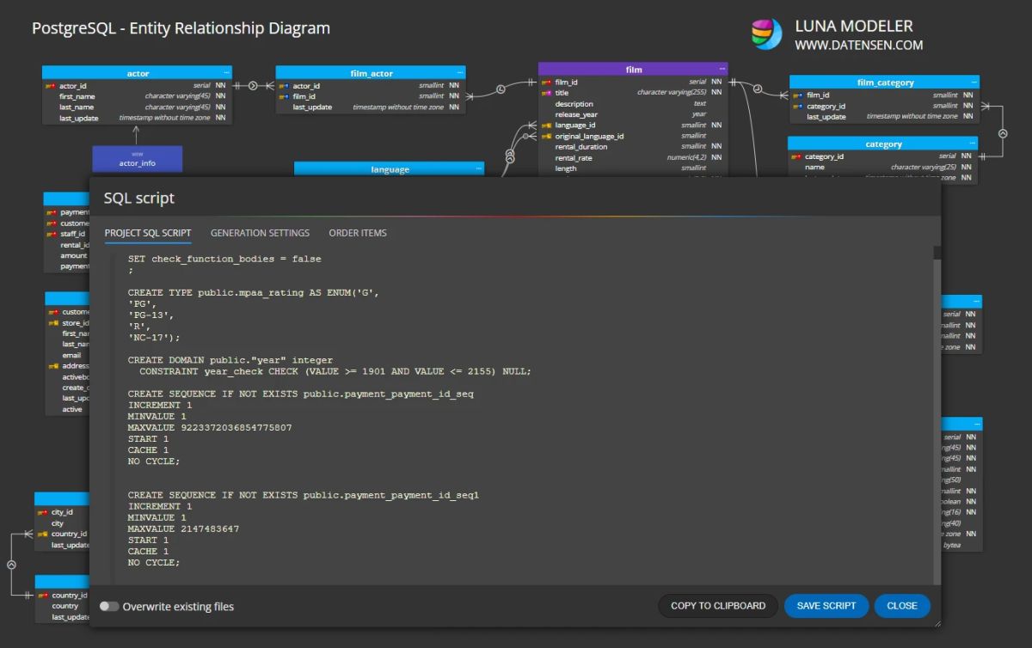The height and width of the screenshot is (648, 1032).
Task: Open the actor table options menu (three dots)
Action: [x=227, y=73]
